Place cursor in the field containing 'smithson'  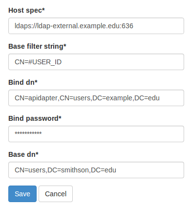pyautogui.click(x=96, y=170)
